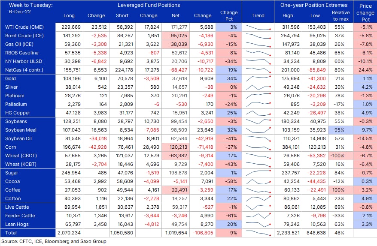Image resolution: width=377 pixels, height=246 pixels.
Task: Select the Gold trend sparkline
Action: pos(258,78)
